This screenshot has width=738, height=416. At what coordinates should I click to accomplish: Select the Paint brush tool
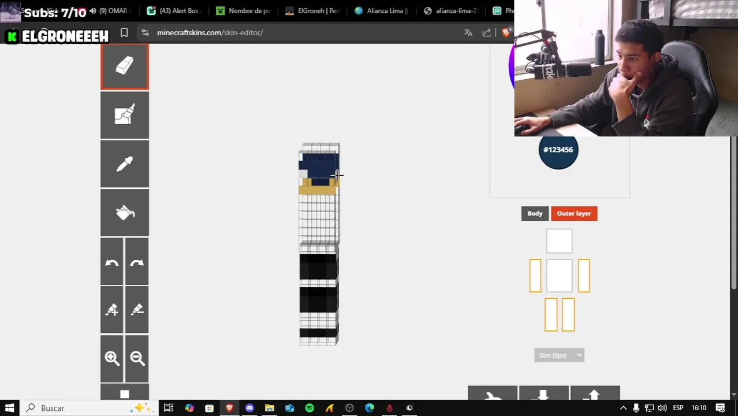pyautogui.click(x=125, y=116)
